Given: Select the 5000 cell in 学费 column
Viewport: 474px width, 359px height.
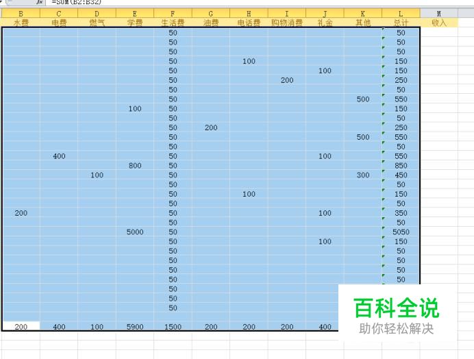Looking at the screenshot, I should [135, 232].
